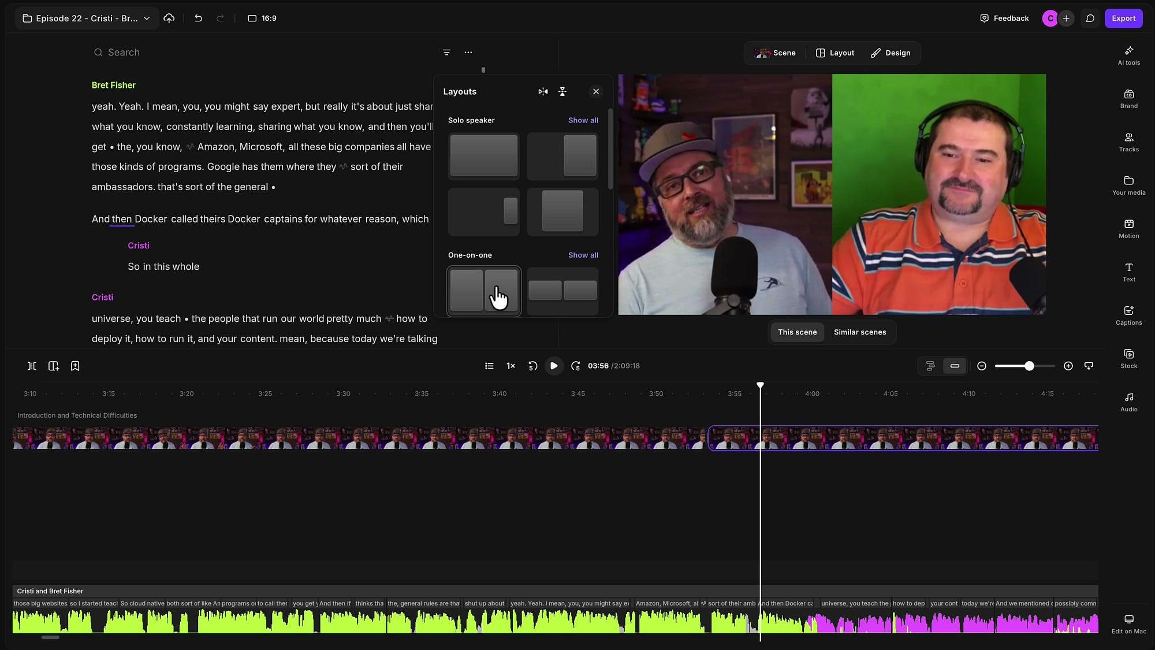Open the comments chat icon
Screen dimensions: 1155x650
click(1090, 18)
